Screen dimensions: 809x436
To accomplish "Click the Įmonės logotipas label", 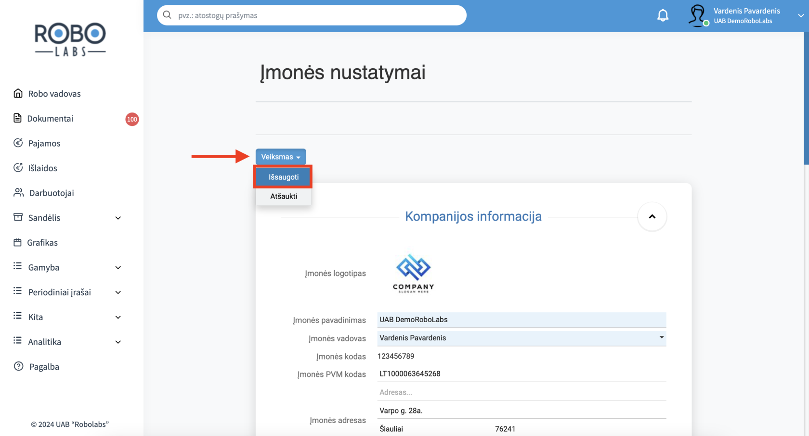I will (335, 274).
